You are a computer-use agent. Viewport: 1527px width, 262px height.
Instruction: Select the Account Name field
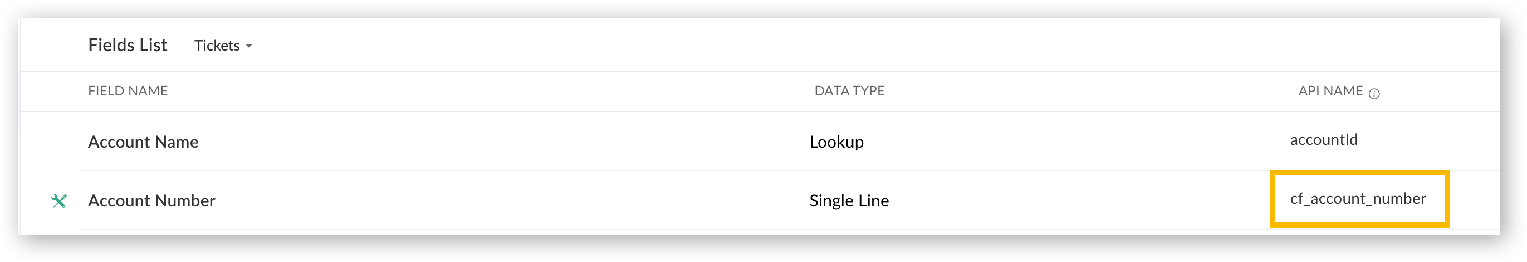(143, 142)
